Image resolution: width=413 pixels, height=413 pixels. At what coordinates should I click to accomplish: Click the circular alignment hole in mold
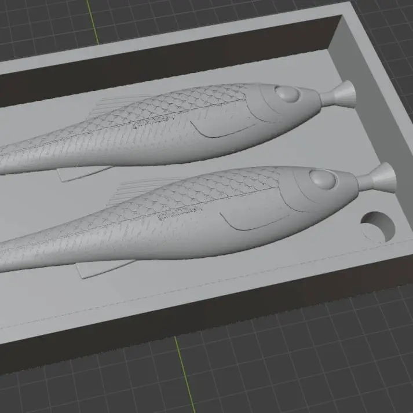pyautogui.click(x=378, y=227)
